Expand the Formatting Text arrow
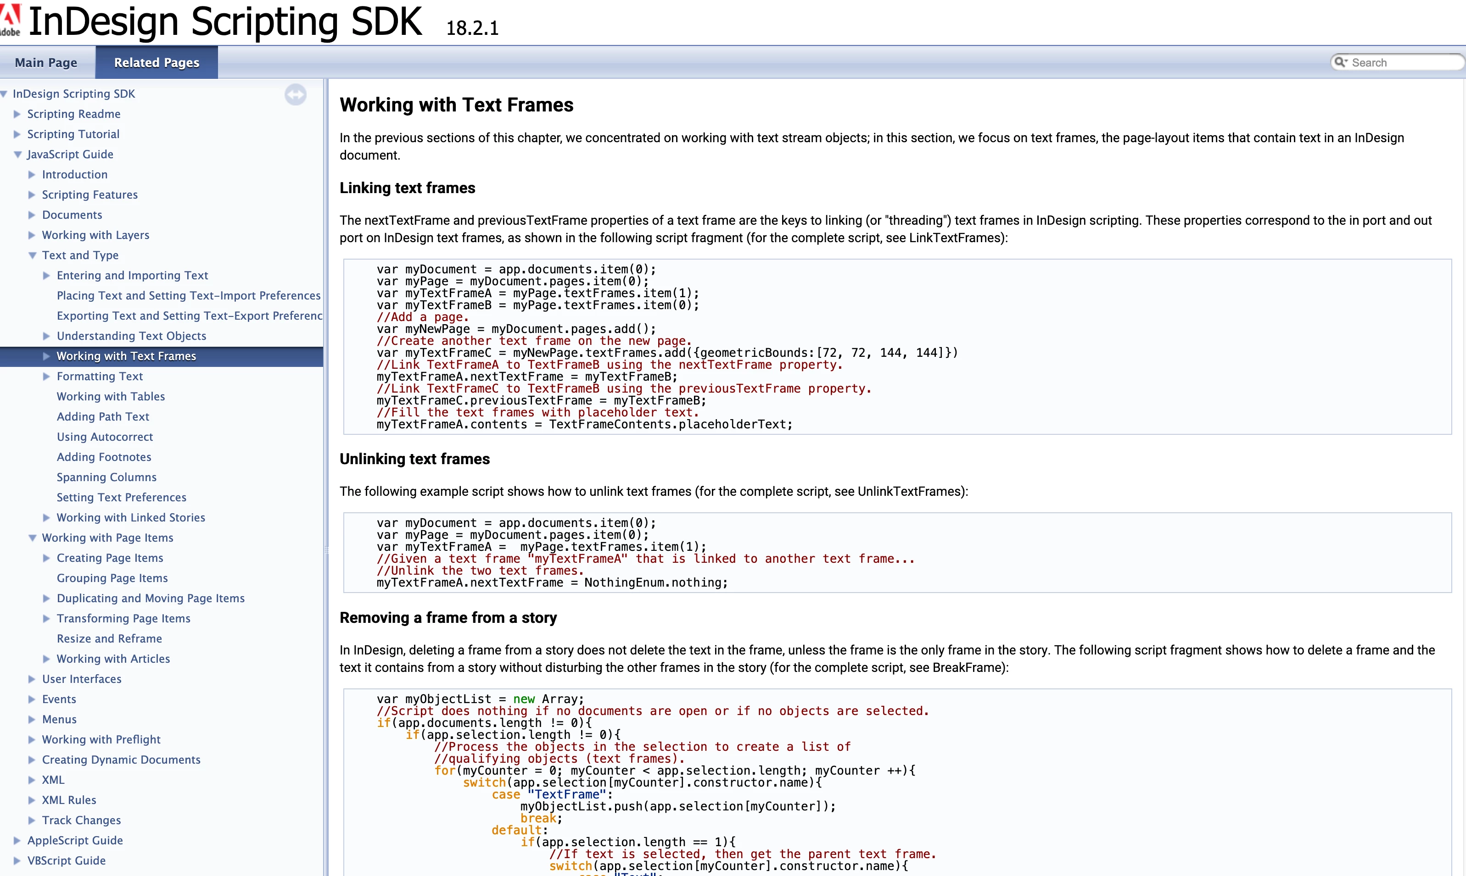Screen dimensions: 1466x876 [47, 377]
